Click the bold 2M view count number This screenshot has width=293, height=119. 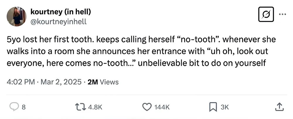[x=93, y=82]
